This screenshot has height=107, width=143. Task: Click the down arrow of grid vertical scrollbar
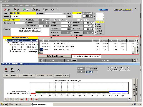click(135, 50)
